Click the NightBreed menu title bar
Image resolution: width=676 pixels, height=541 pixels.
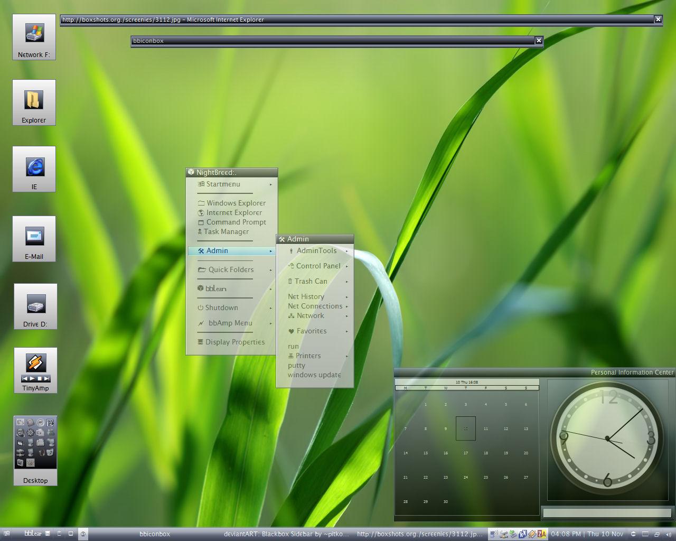point(231,172)
